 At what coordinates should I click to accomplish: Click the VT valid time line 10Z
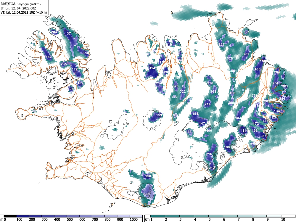[x=24, y=12]
